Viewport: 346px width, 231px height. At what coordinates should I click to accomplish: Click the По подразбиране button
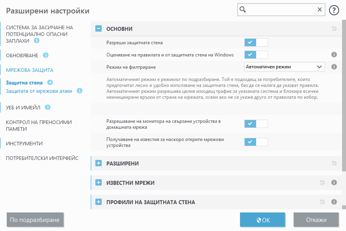coord(35,220)
